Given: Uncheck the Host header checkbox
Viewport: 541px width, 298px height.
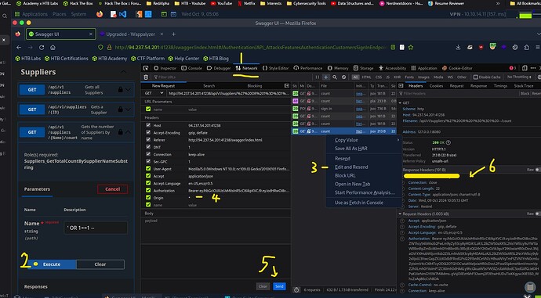Looking at the screenshot, I should (x=148, y=125).
